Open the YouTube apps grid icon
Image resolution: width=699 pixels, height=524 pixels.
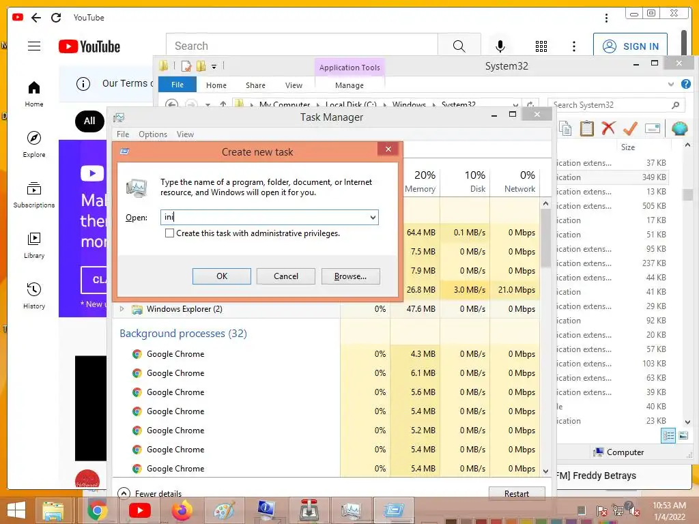[x=541, y=46]
